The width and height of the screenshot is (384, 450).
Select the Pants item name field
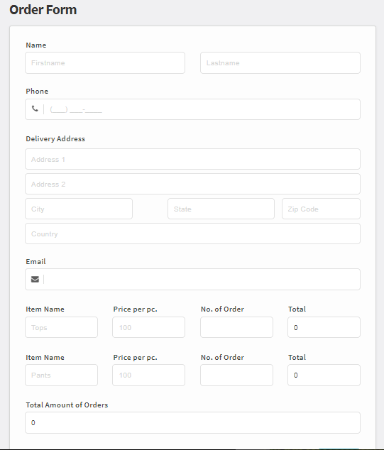tap(62, 375)
